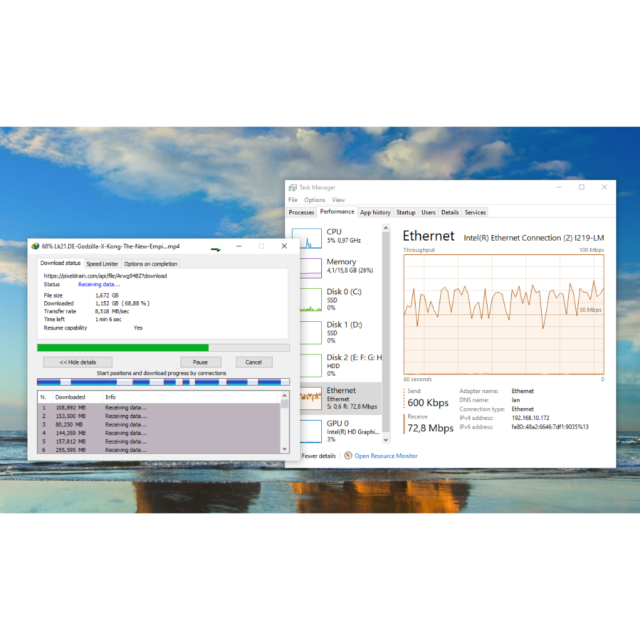
Task: Click the Open Resource Monitor icon
Action: tap(348, 456)
